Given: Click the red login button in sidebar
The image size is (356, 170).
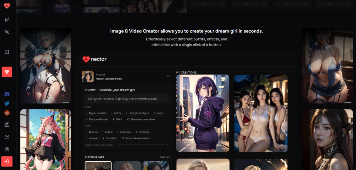Looking at the screenshot, I should pos(7,161).
